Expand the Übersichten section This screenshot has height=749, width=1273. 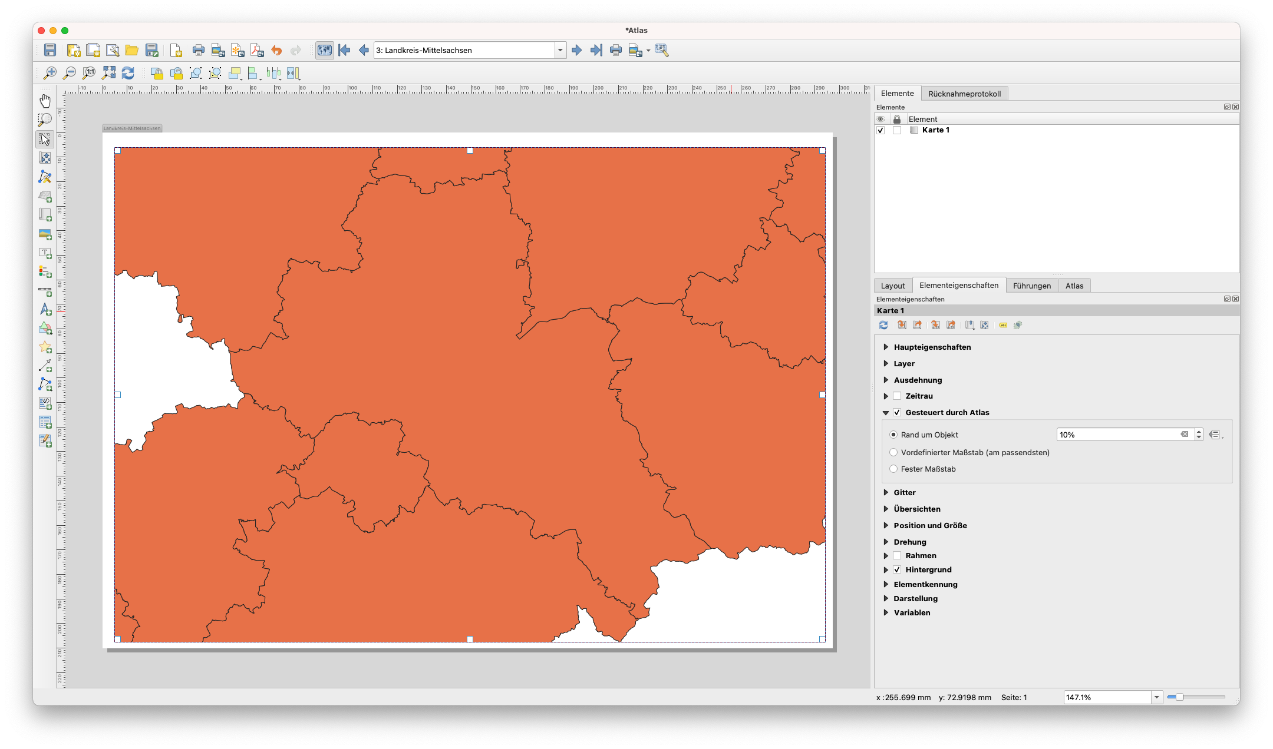click(886, 509)
